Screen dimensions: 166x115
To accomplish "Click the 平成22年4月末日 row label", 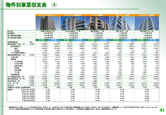I will pos(28,101).
